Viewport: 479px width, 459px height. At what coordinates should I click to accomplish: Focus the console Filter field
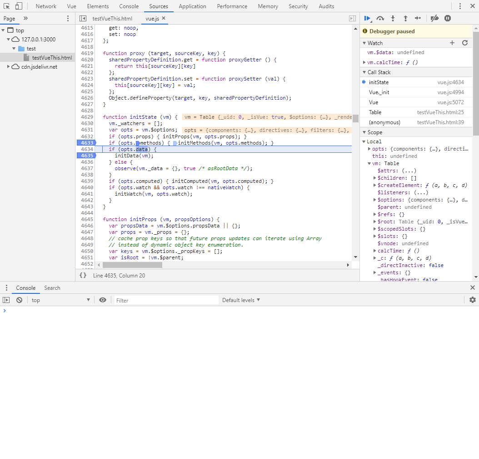pos(166,300)
